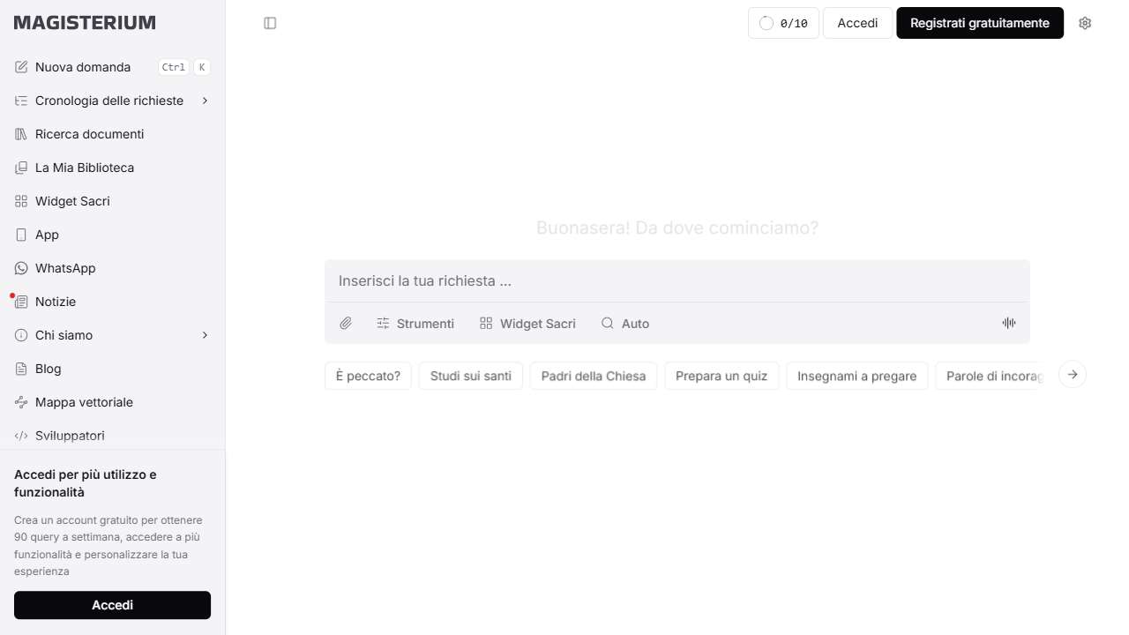Open Notizie with red notification dot
Image resolution: width=1129 pixels, height=635 pixels.
pyautogui.click(x=56, y=302)
